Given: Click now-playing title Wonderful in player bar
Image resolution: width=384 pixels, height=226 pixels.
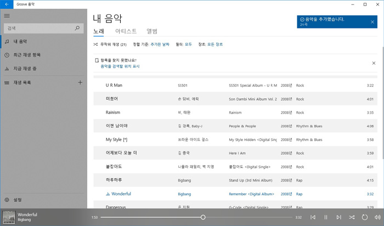Looking at the screenshot, I should pos(27,214).
